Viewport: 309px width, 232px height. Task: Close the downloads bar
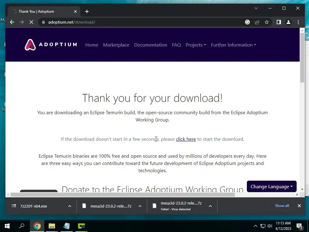tap(299, 206)
